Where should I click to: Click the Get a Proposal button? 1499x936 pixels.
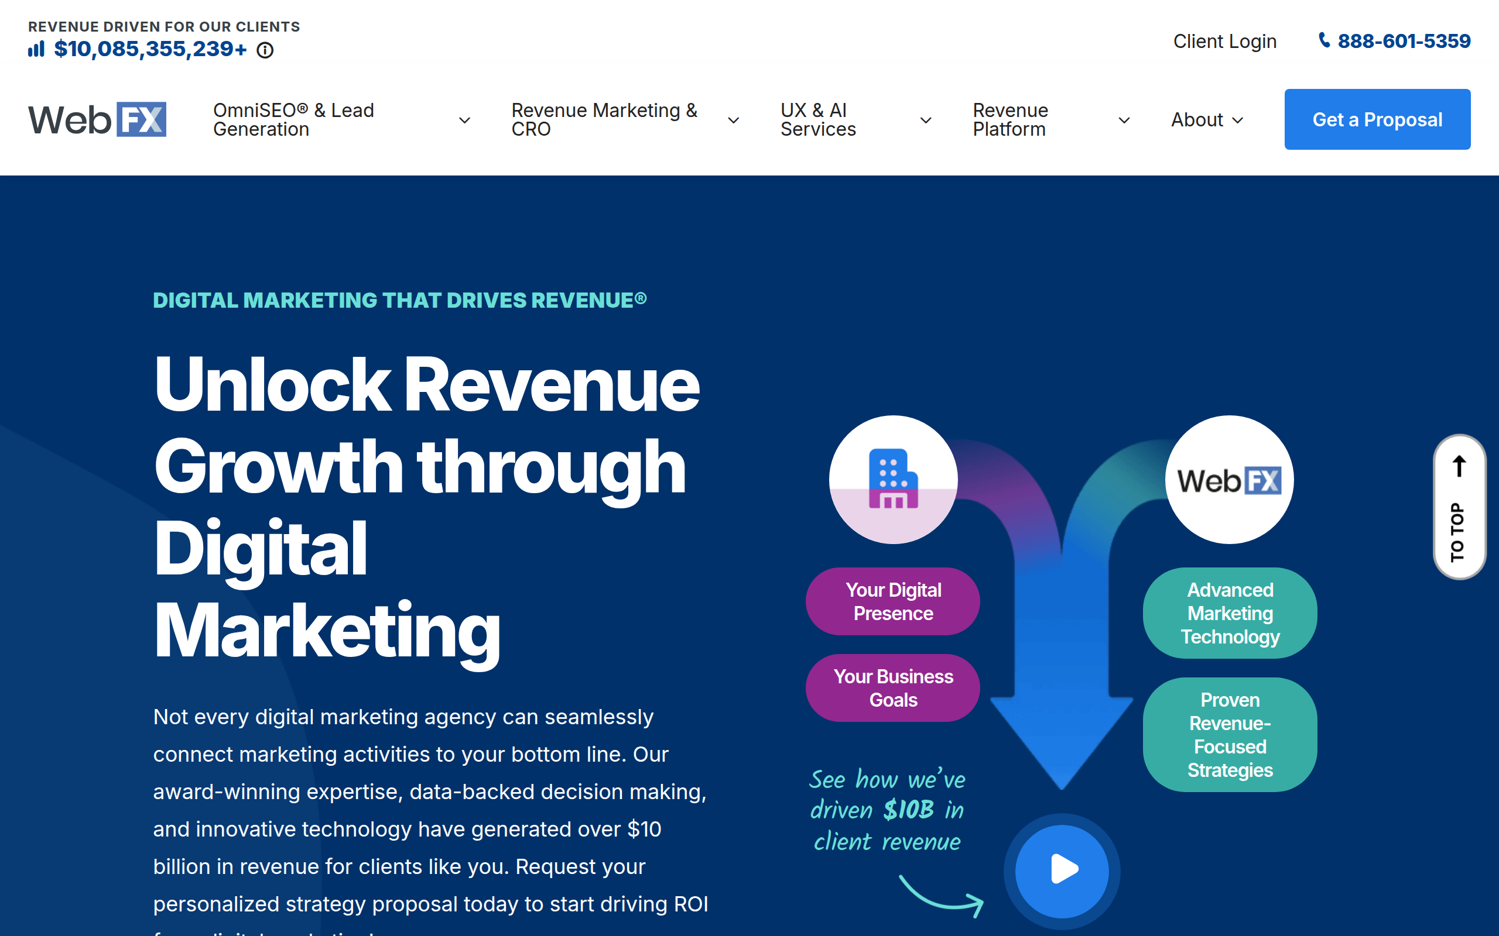pyautogui.click(x=1377, y=119)
